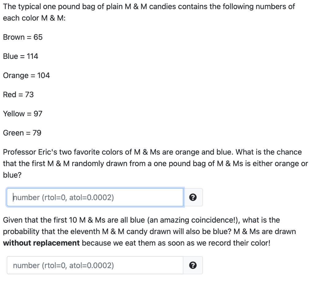Click the first number answer input field
This screenshot has width=314, height=281.
pyautogui.click(x=95, y=197)
